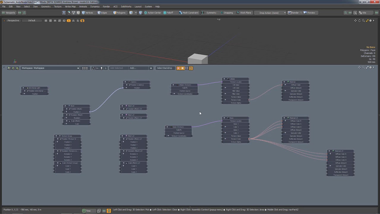Screen dimensions: 380x214
Task: Open the Texture menu
Action: pyautogui.click(x=58, y=7)
